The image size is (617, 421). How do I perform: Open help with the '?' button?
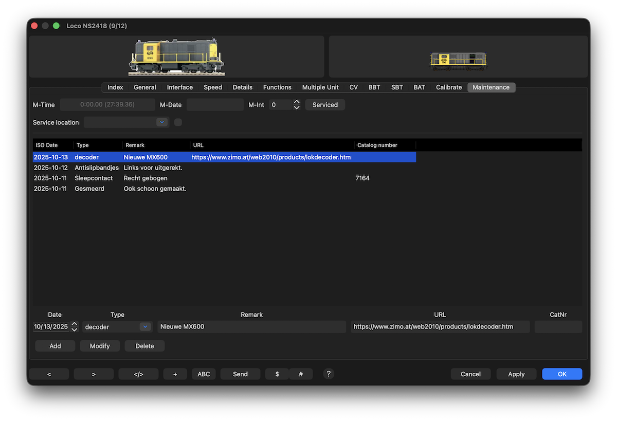click(329, 374)
